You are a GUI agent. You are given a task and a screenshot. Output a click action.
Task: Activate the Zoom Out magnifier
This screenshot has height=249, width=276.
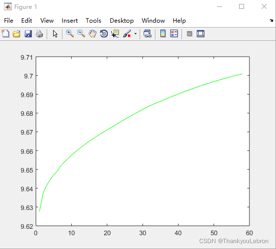point(81,34)
